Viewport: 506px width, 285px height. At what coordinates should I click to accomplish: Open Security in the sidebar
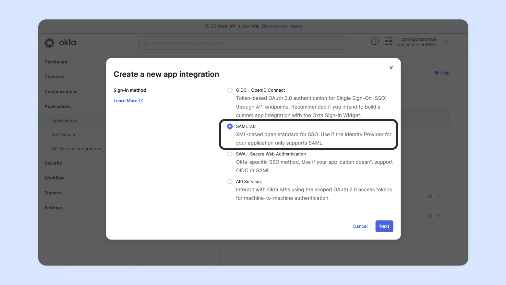coord(53,163)
